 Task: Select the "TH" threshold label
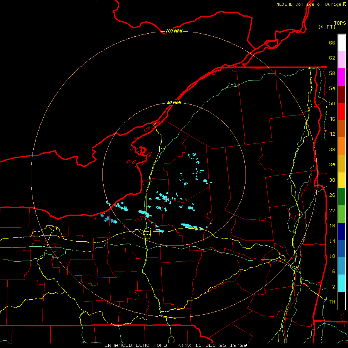tap(332, 302)
